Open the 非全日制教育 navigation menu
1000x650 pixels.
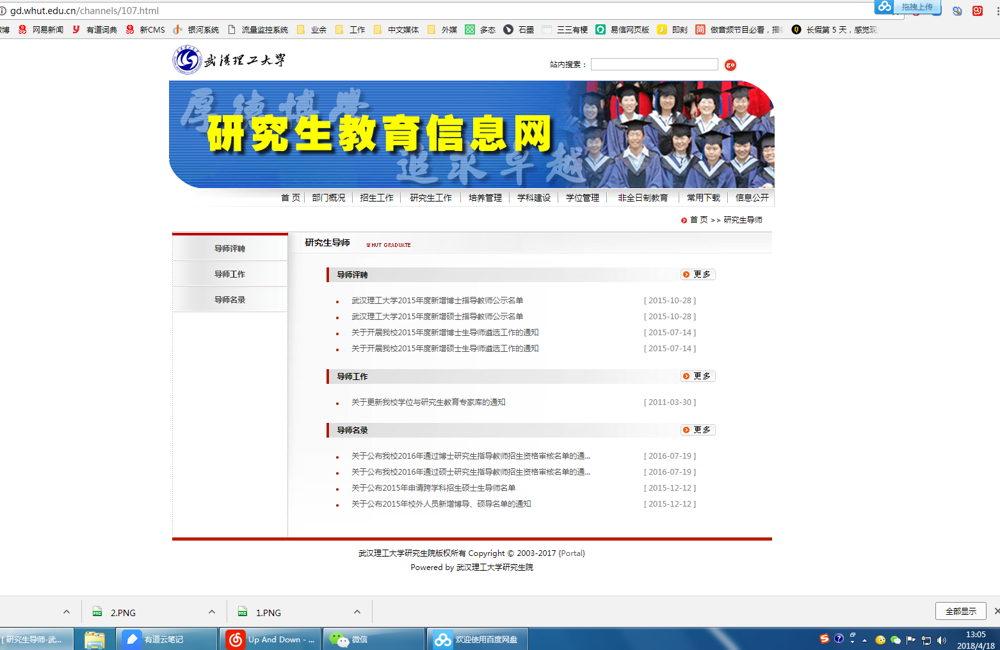tap(643, 198)
